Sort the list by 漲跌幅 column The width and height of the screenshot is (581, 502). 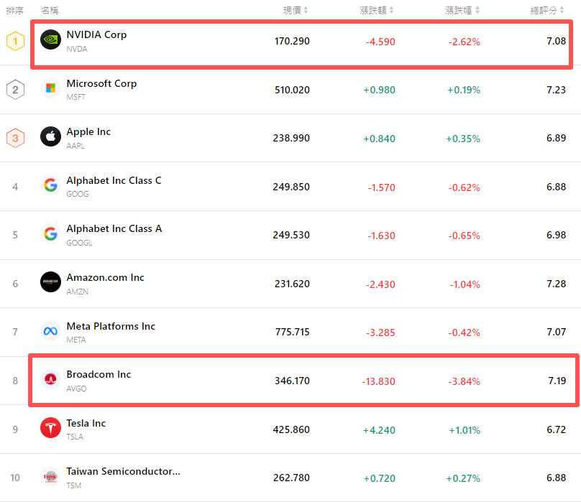coord(462,10)
